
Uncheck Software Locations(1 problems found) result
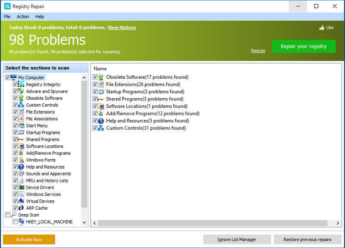pyautogui.click(x=95, y=106)
